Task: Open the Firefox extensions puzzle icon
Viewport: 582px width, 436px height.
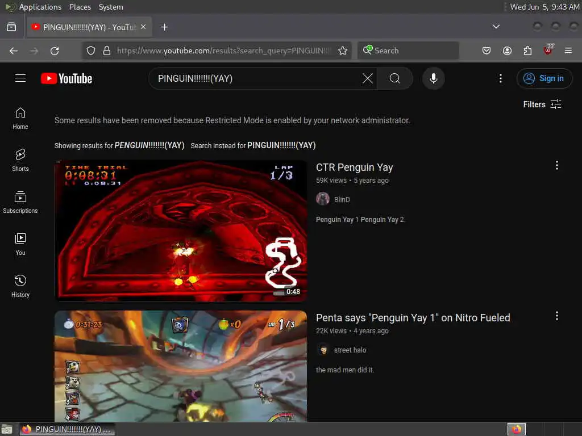Action: [527, 51]
